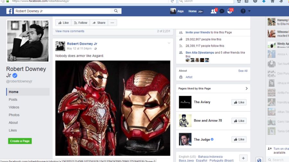Screen dimensions: 289x162
Task: Like The Aviary page
Action: pyautogui.click(x=239, y=102)
